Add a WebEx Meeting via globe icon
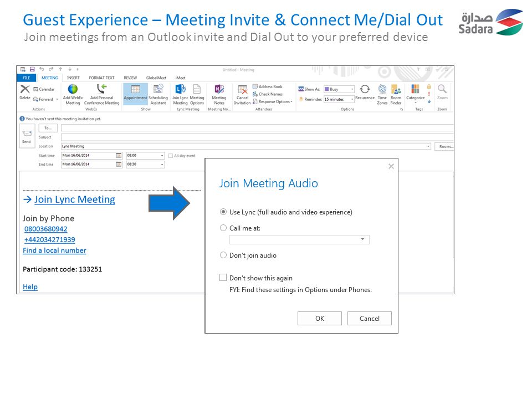Screen dimensions: 532x399 [x=73, y=89]
